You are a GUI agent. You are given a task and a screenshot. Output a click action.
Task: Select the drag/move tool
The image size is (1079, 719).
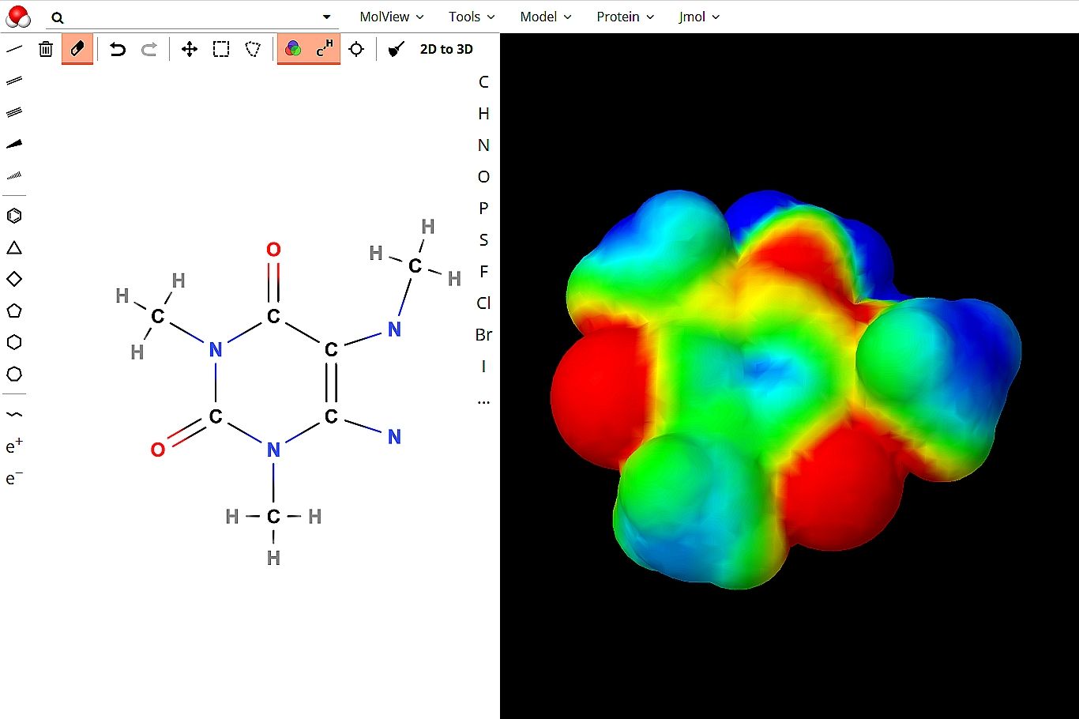[x=190, y=49]
